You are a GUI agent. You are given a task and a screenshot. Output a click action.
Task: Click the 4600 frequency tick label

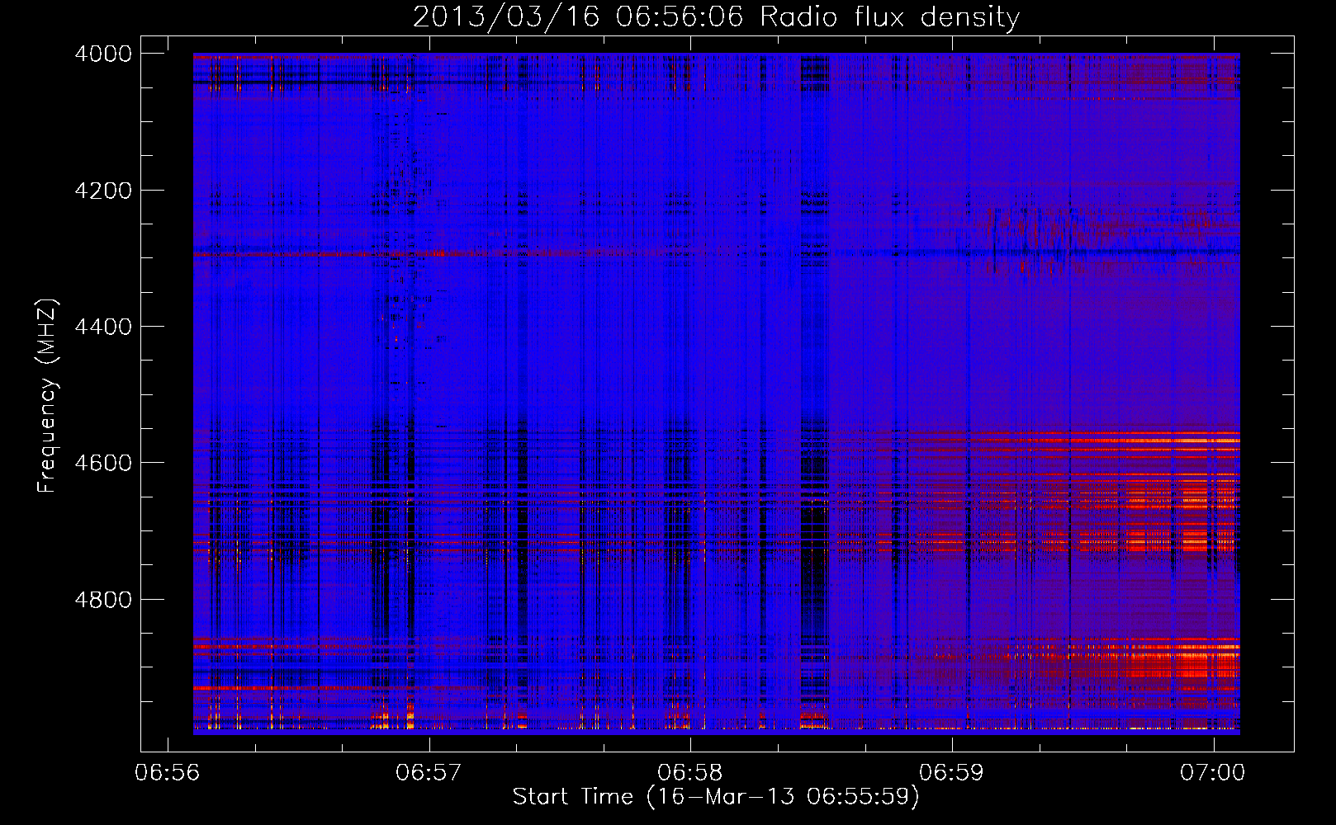[x=103, y=463]
